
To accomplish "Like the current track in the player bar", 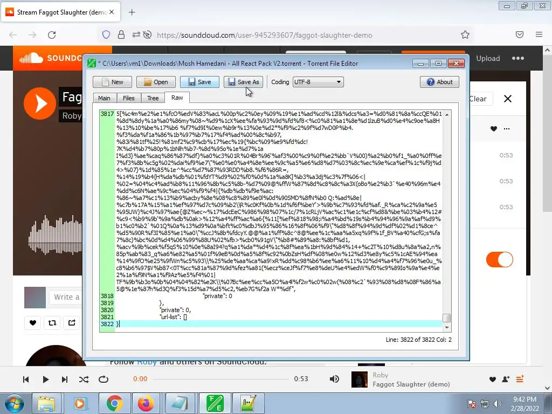I will tap(493, 379).
